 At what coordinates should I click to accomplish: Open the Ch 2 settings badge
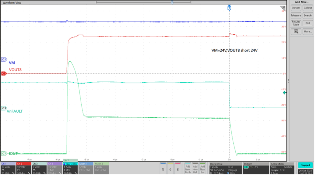coord(24,168)
